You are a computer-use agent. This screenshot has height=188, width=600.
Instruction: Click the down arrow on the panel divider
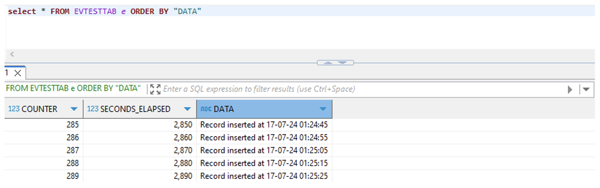pos(342,63)
